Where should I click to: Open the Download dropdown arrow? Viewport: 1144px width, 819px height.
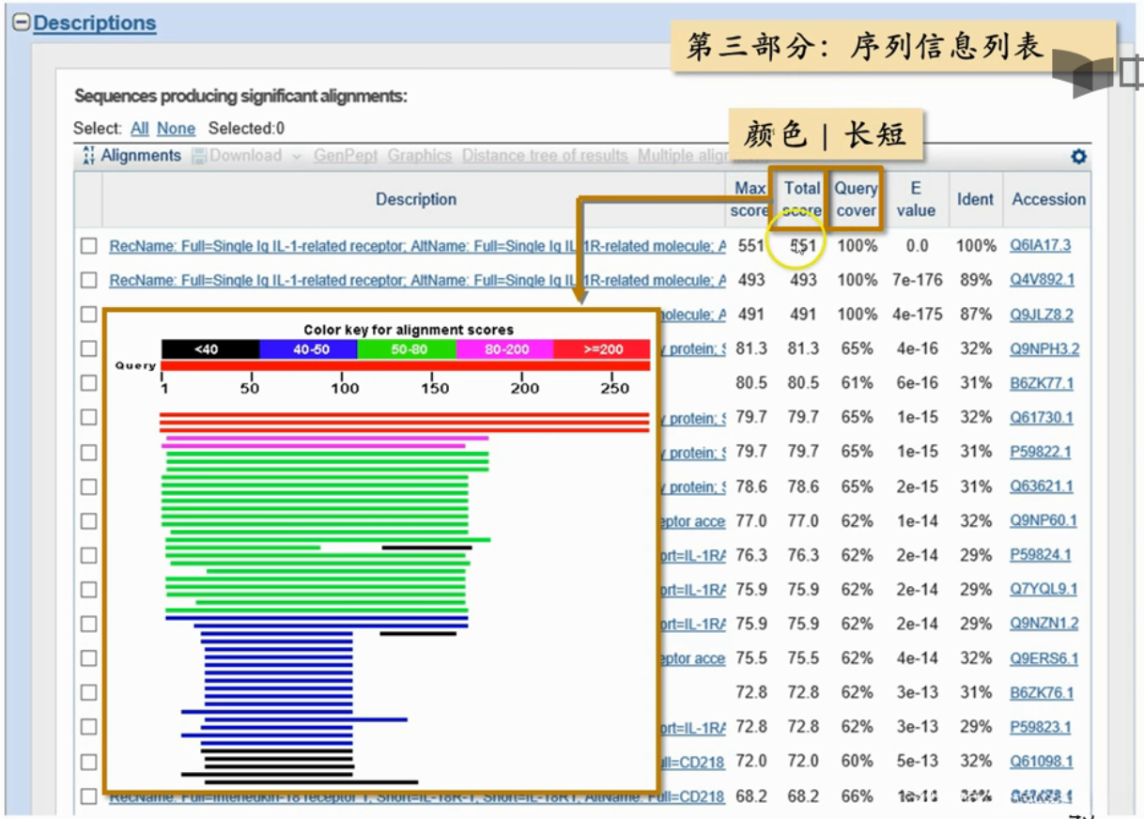pyautogui.click(x=295, y=157)
